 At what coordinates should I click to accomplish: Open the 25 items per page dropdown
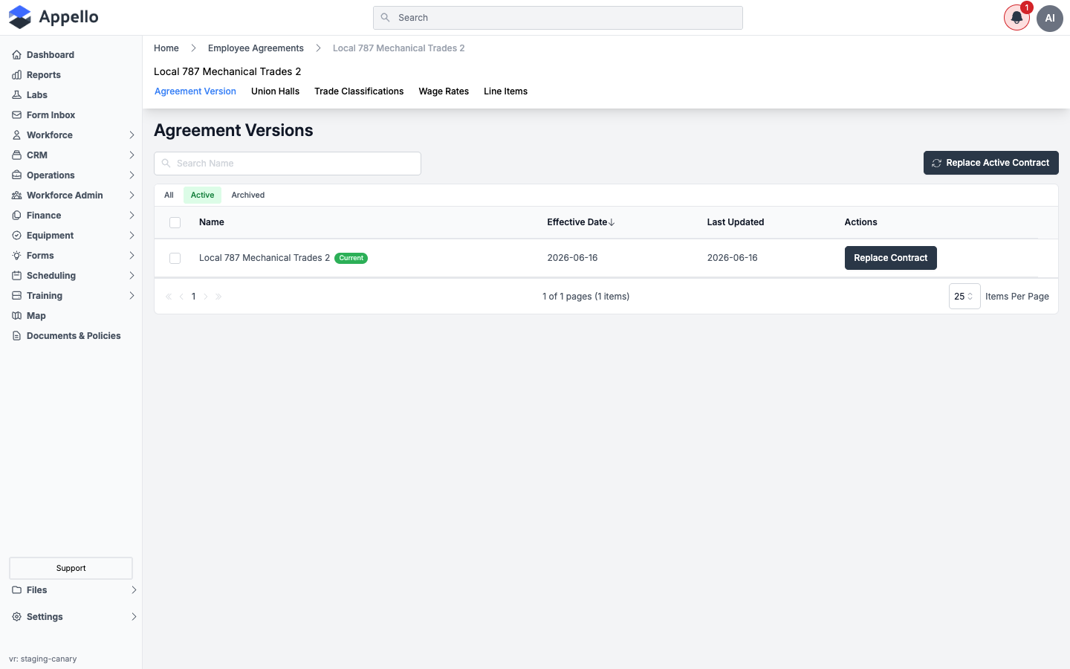(x=964, y=296)
